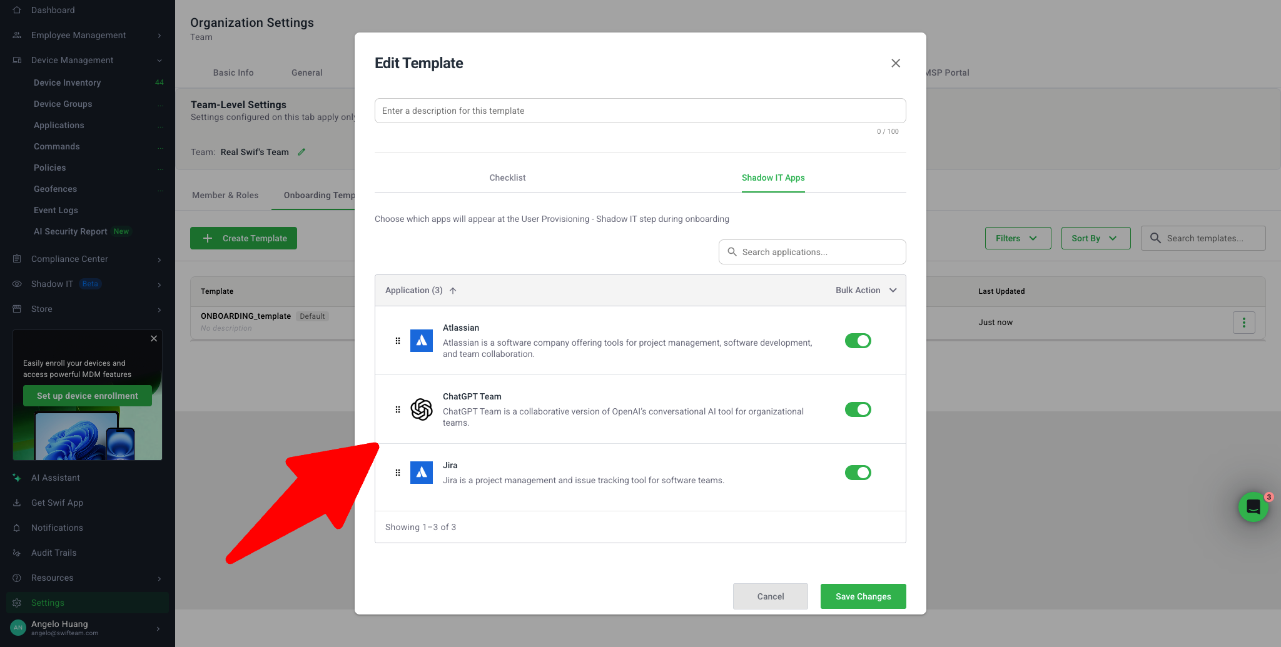Select the Shadow IT Apps tab
Viewport: 1281px width, 647px height.
point(773,178)
